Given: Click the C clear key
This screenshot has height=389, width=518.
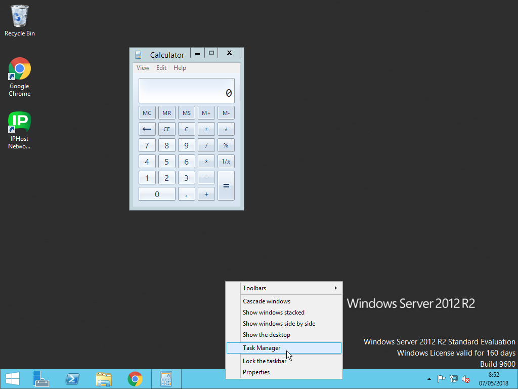Looking at the screenshot, I should (187, 129).
